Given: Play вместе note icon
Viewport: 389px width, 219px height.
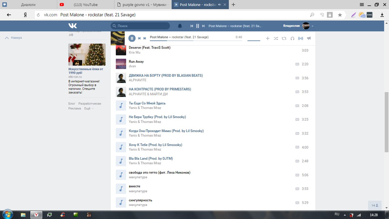Looking at the screenshot, I should (x=121, y=189).
